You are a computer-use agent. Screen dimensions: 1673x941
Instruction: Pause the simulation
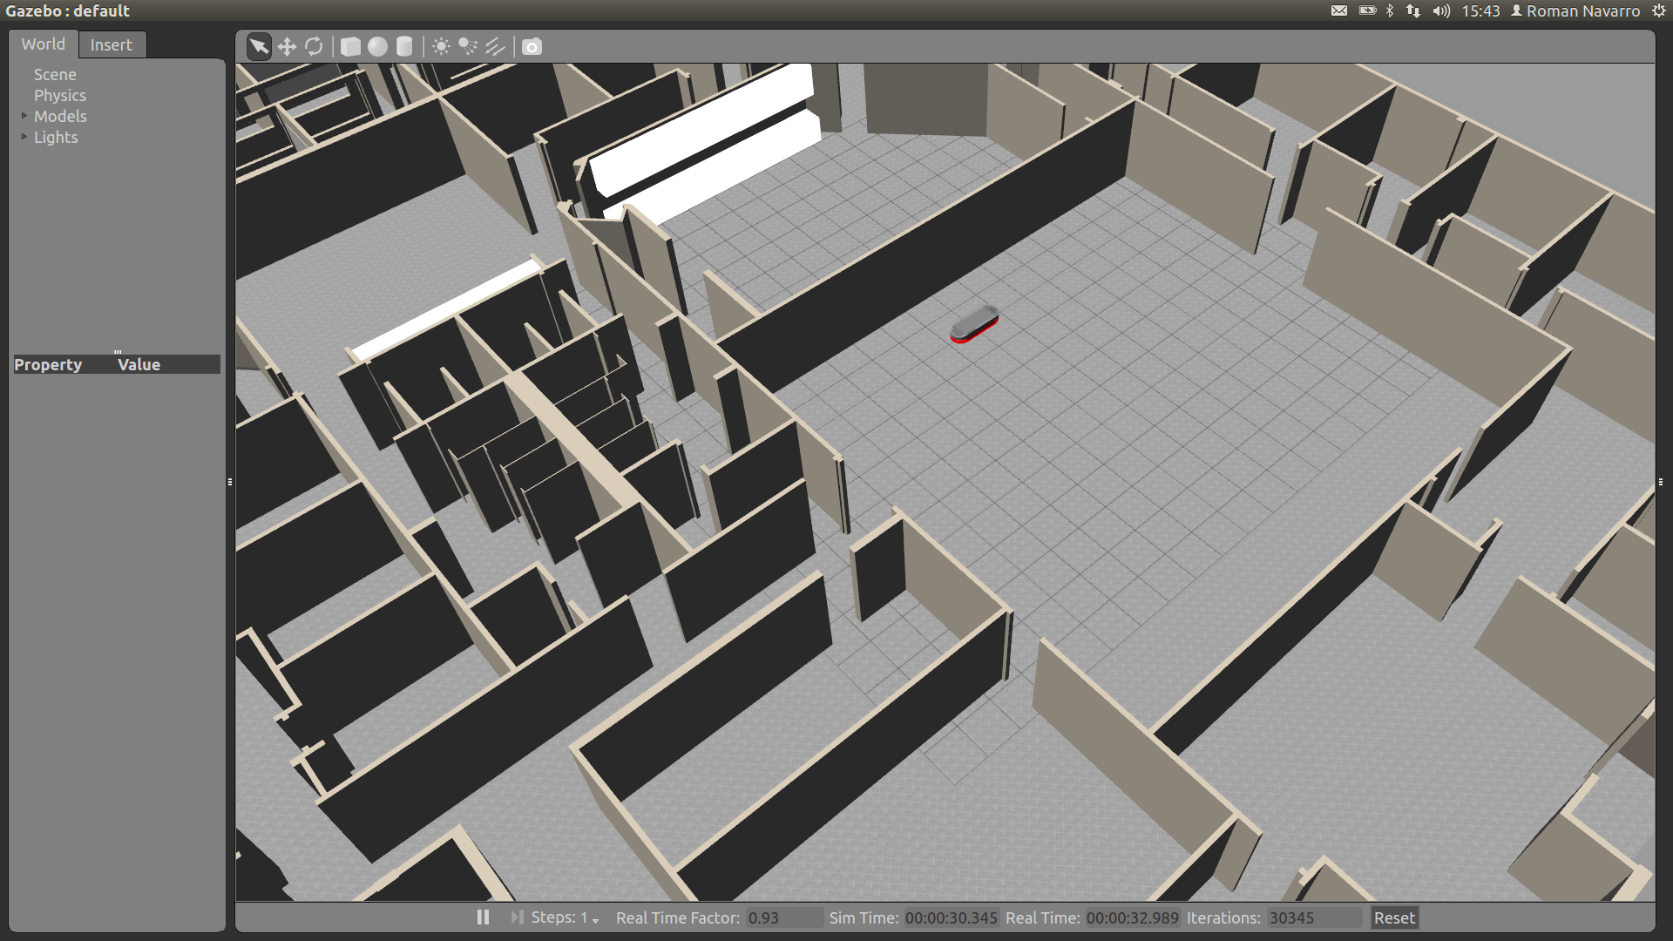pos(483,917)
